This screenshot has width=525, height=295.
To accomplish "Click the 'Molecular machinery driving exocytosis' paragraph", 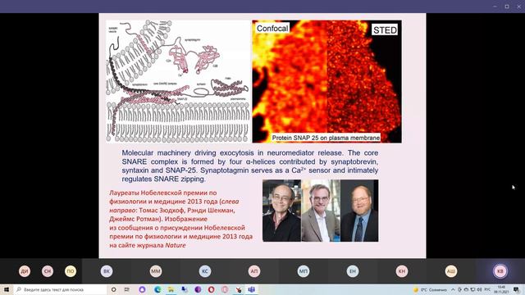I will pos(249,166).
